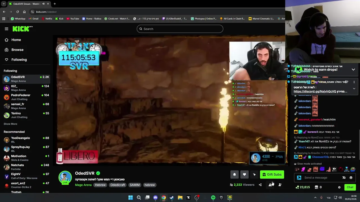Click the Gift Subs button
Image resolution: width=360 pixels, height=202 pixels.
pos(272,175)
